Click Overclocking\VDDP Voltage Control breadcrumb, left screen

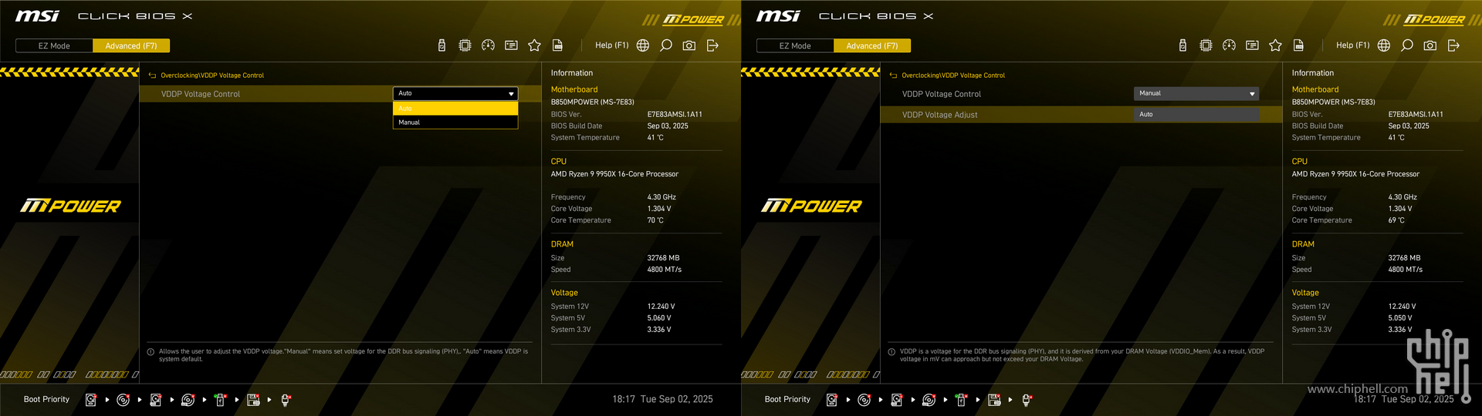pos(212,75)
